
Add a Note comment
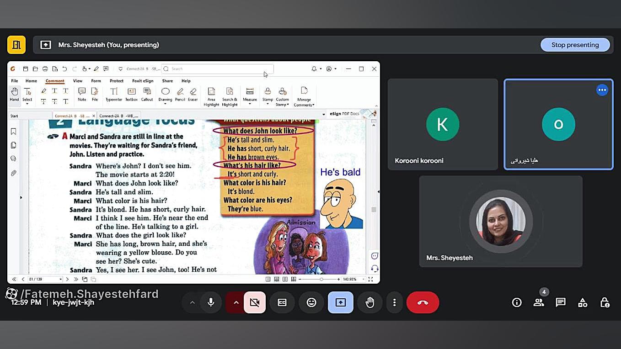pos(82,94)
